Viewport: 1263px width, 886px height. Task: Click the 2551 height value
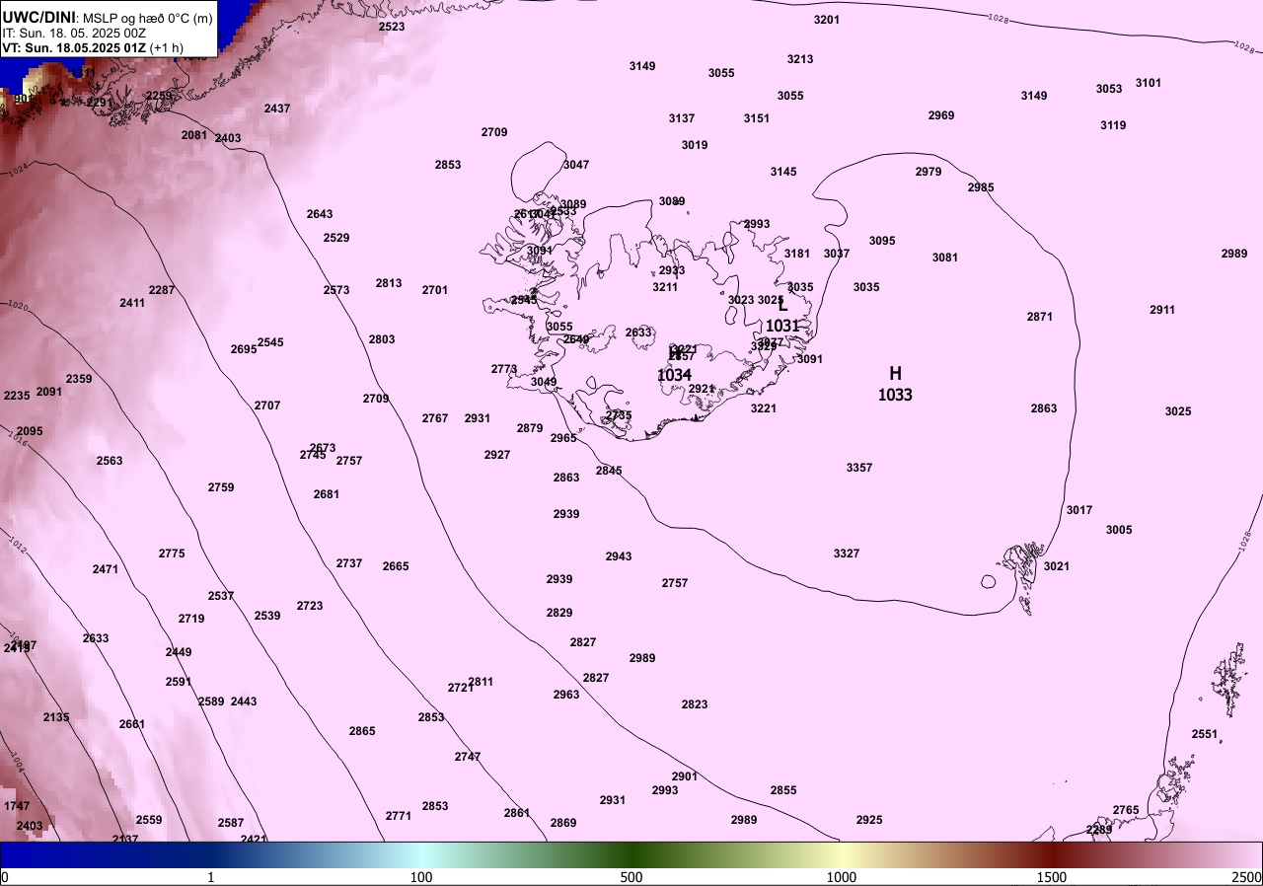pos(1205,734)
